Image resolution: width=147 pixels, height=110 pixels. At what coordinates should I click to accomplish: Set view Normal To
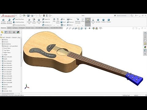[x=93, y=21]
